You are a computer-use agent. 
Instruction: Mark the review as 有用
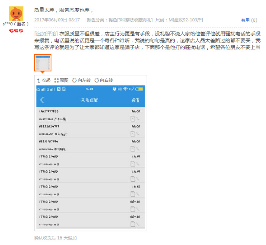coord(245,20)
